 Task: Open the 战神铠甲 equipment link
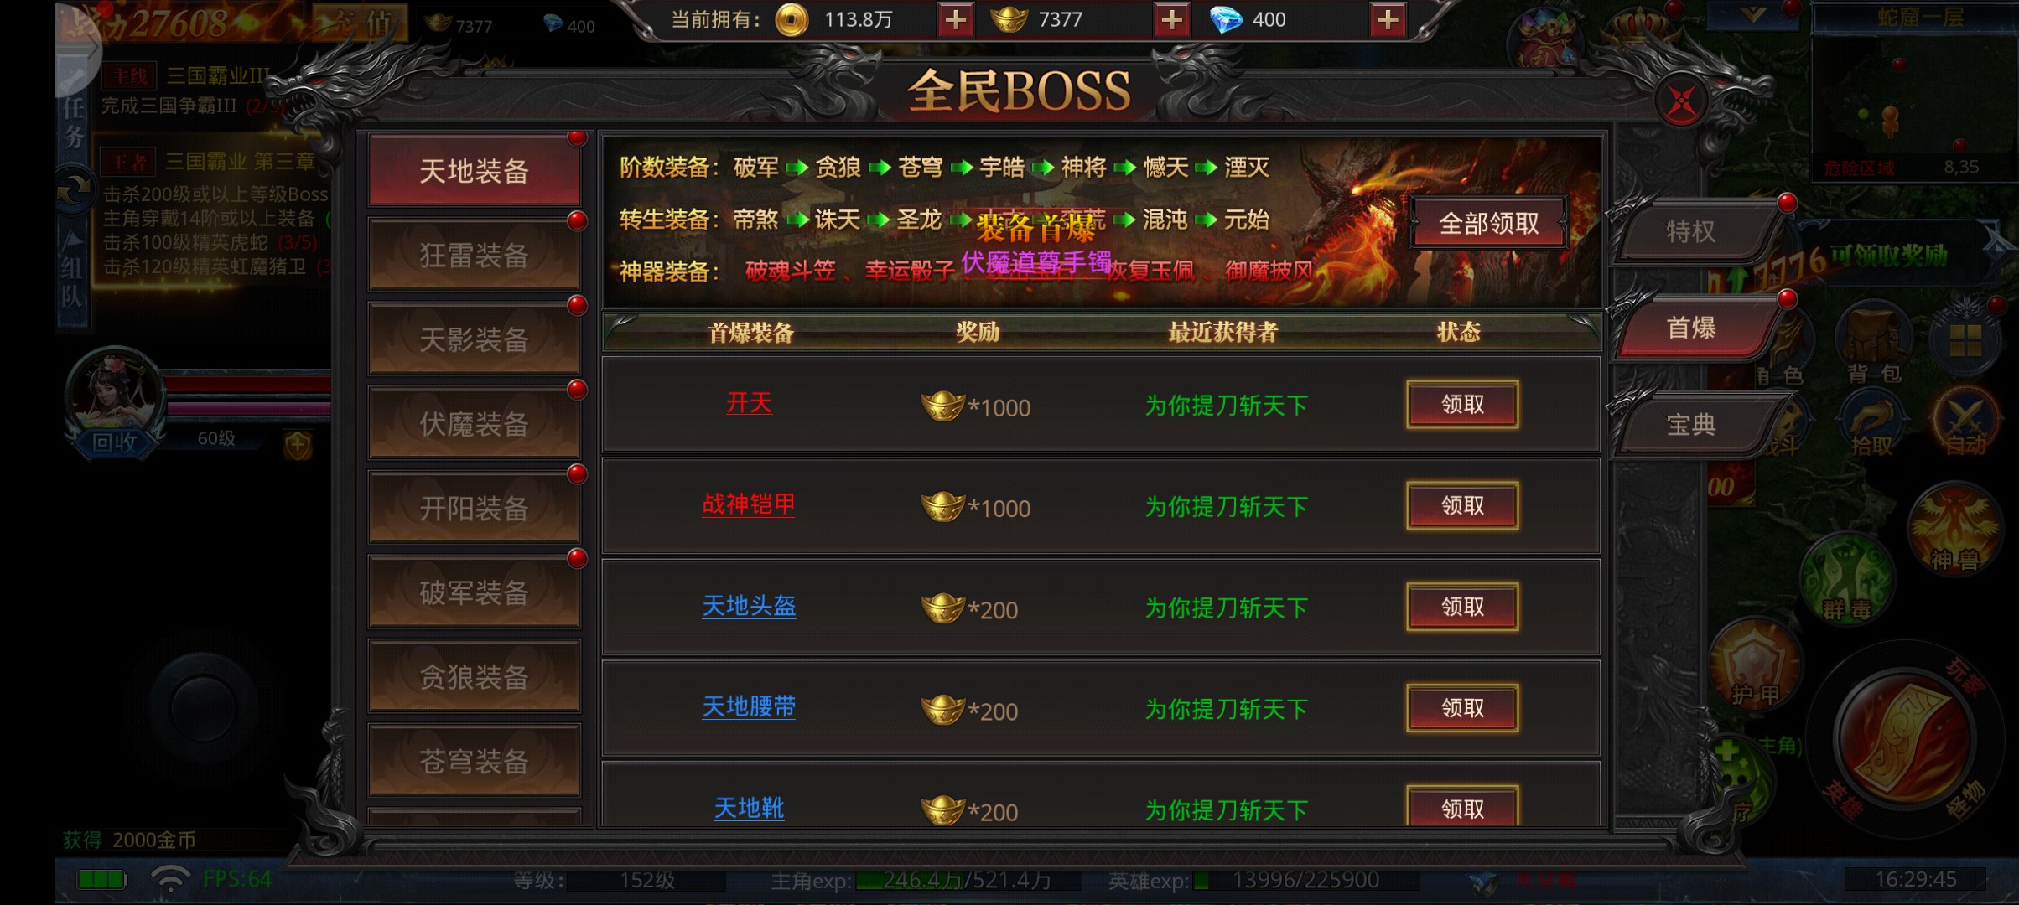(749, 504)
